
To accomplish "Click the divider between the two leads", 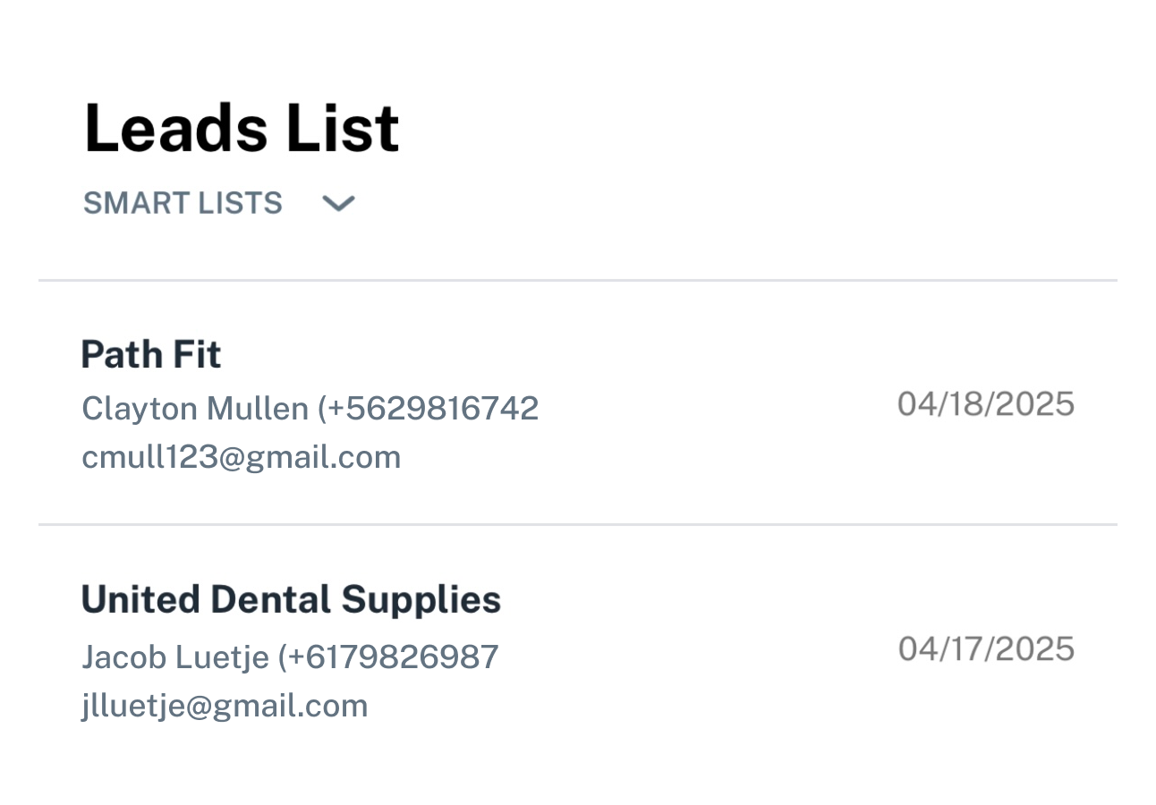I will click(577, 524).
